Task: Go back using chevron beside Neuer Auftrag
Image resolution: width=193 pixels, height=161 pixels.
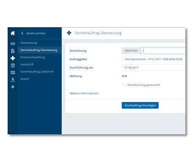Action: (x=22, y=33)
